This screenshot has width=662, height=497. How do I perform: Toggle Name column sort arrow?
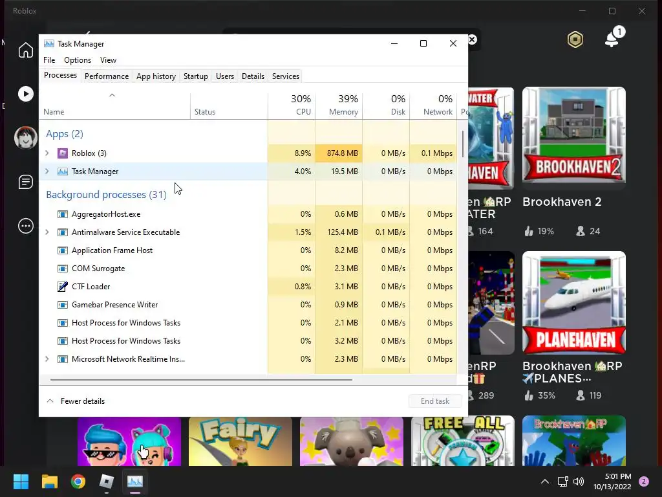[112, 95]
